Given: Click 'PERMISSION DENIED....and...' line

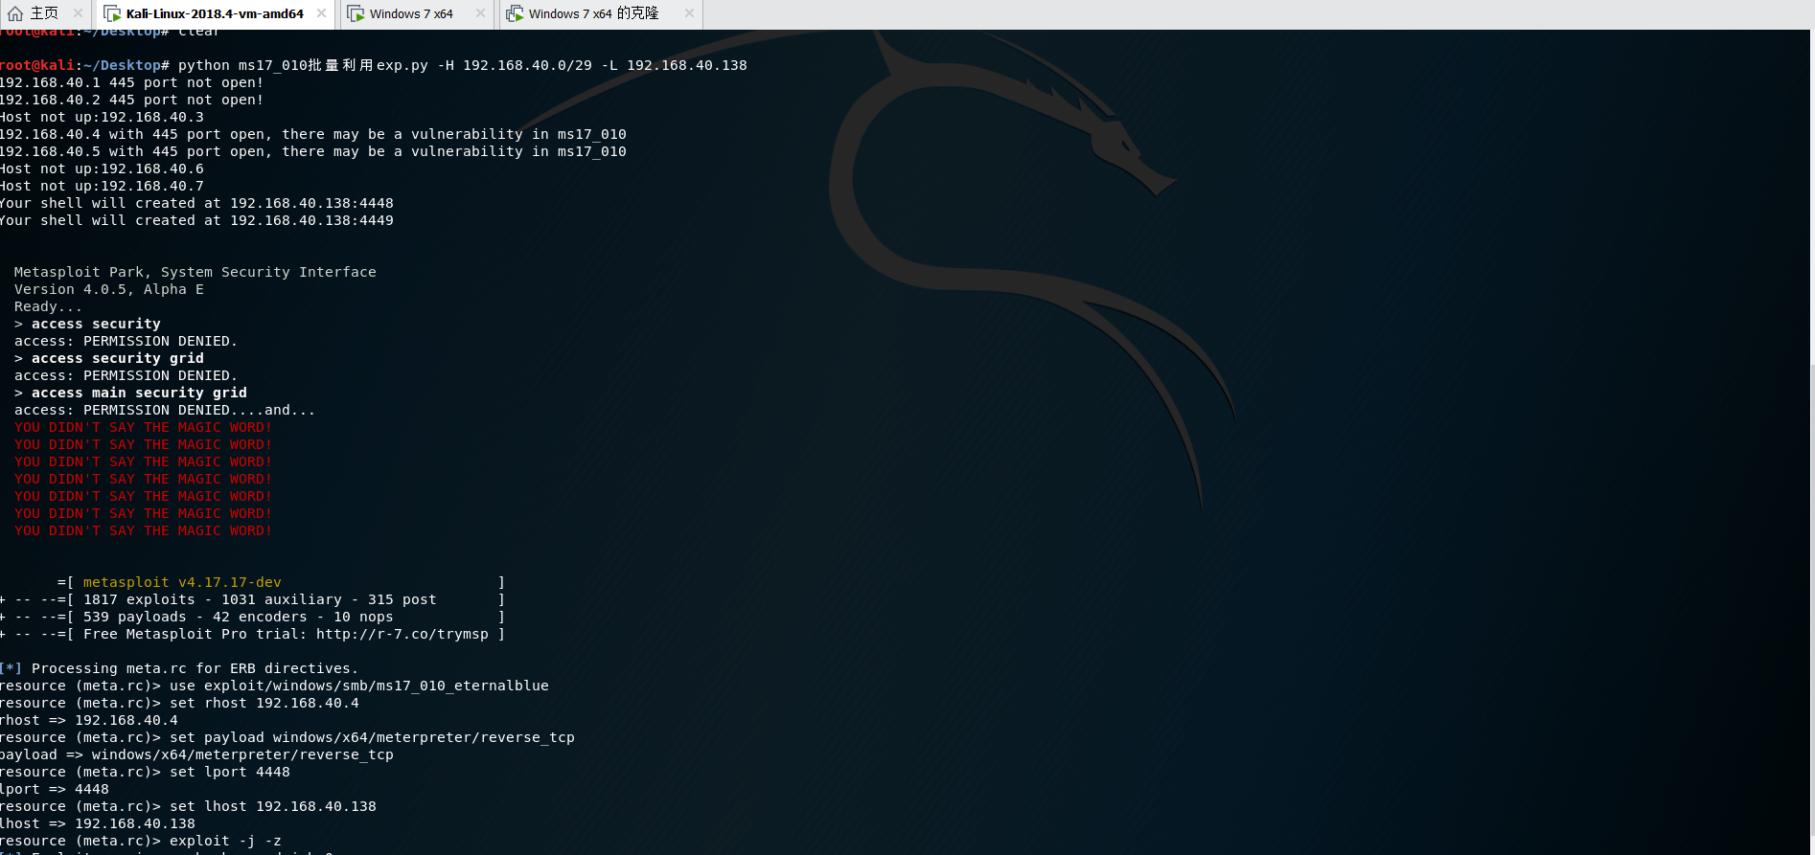Looking at the screenshot, I should (x=165, y=410).
